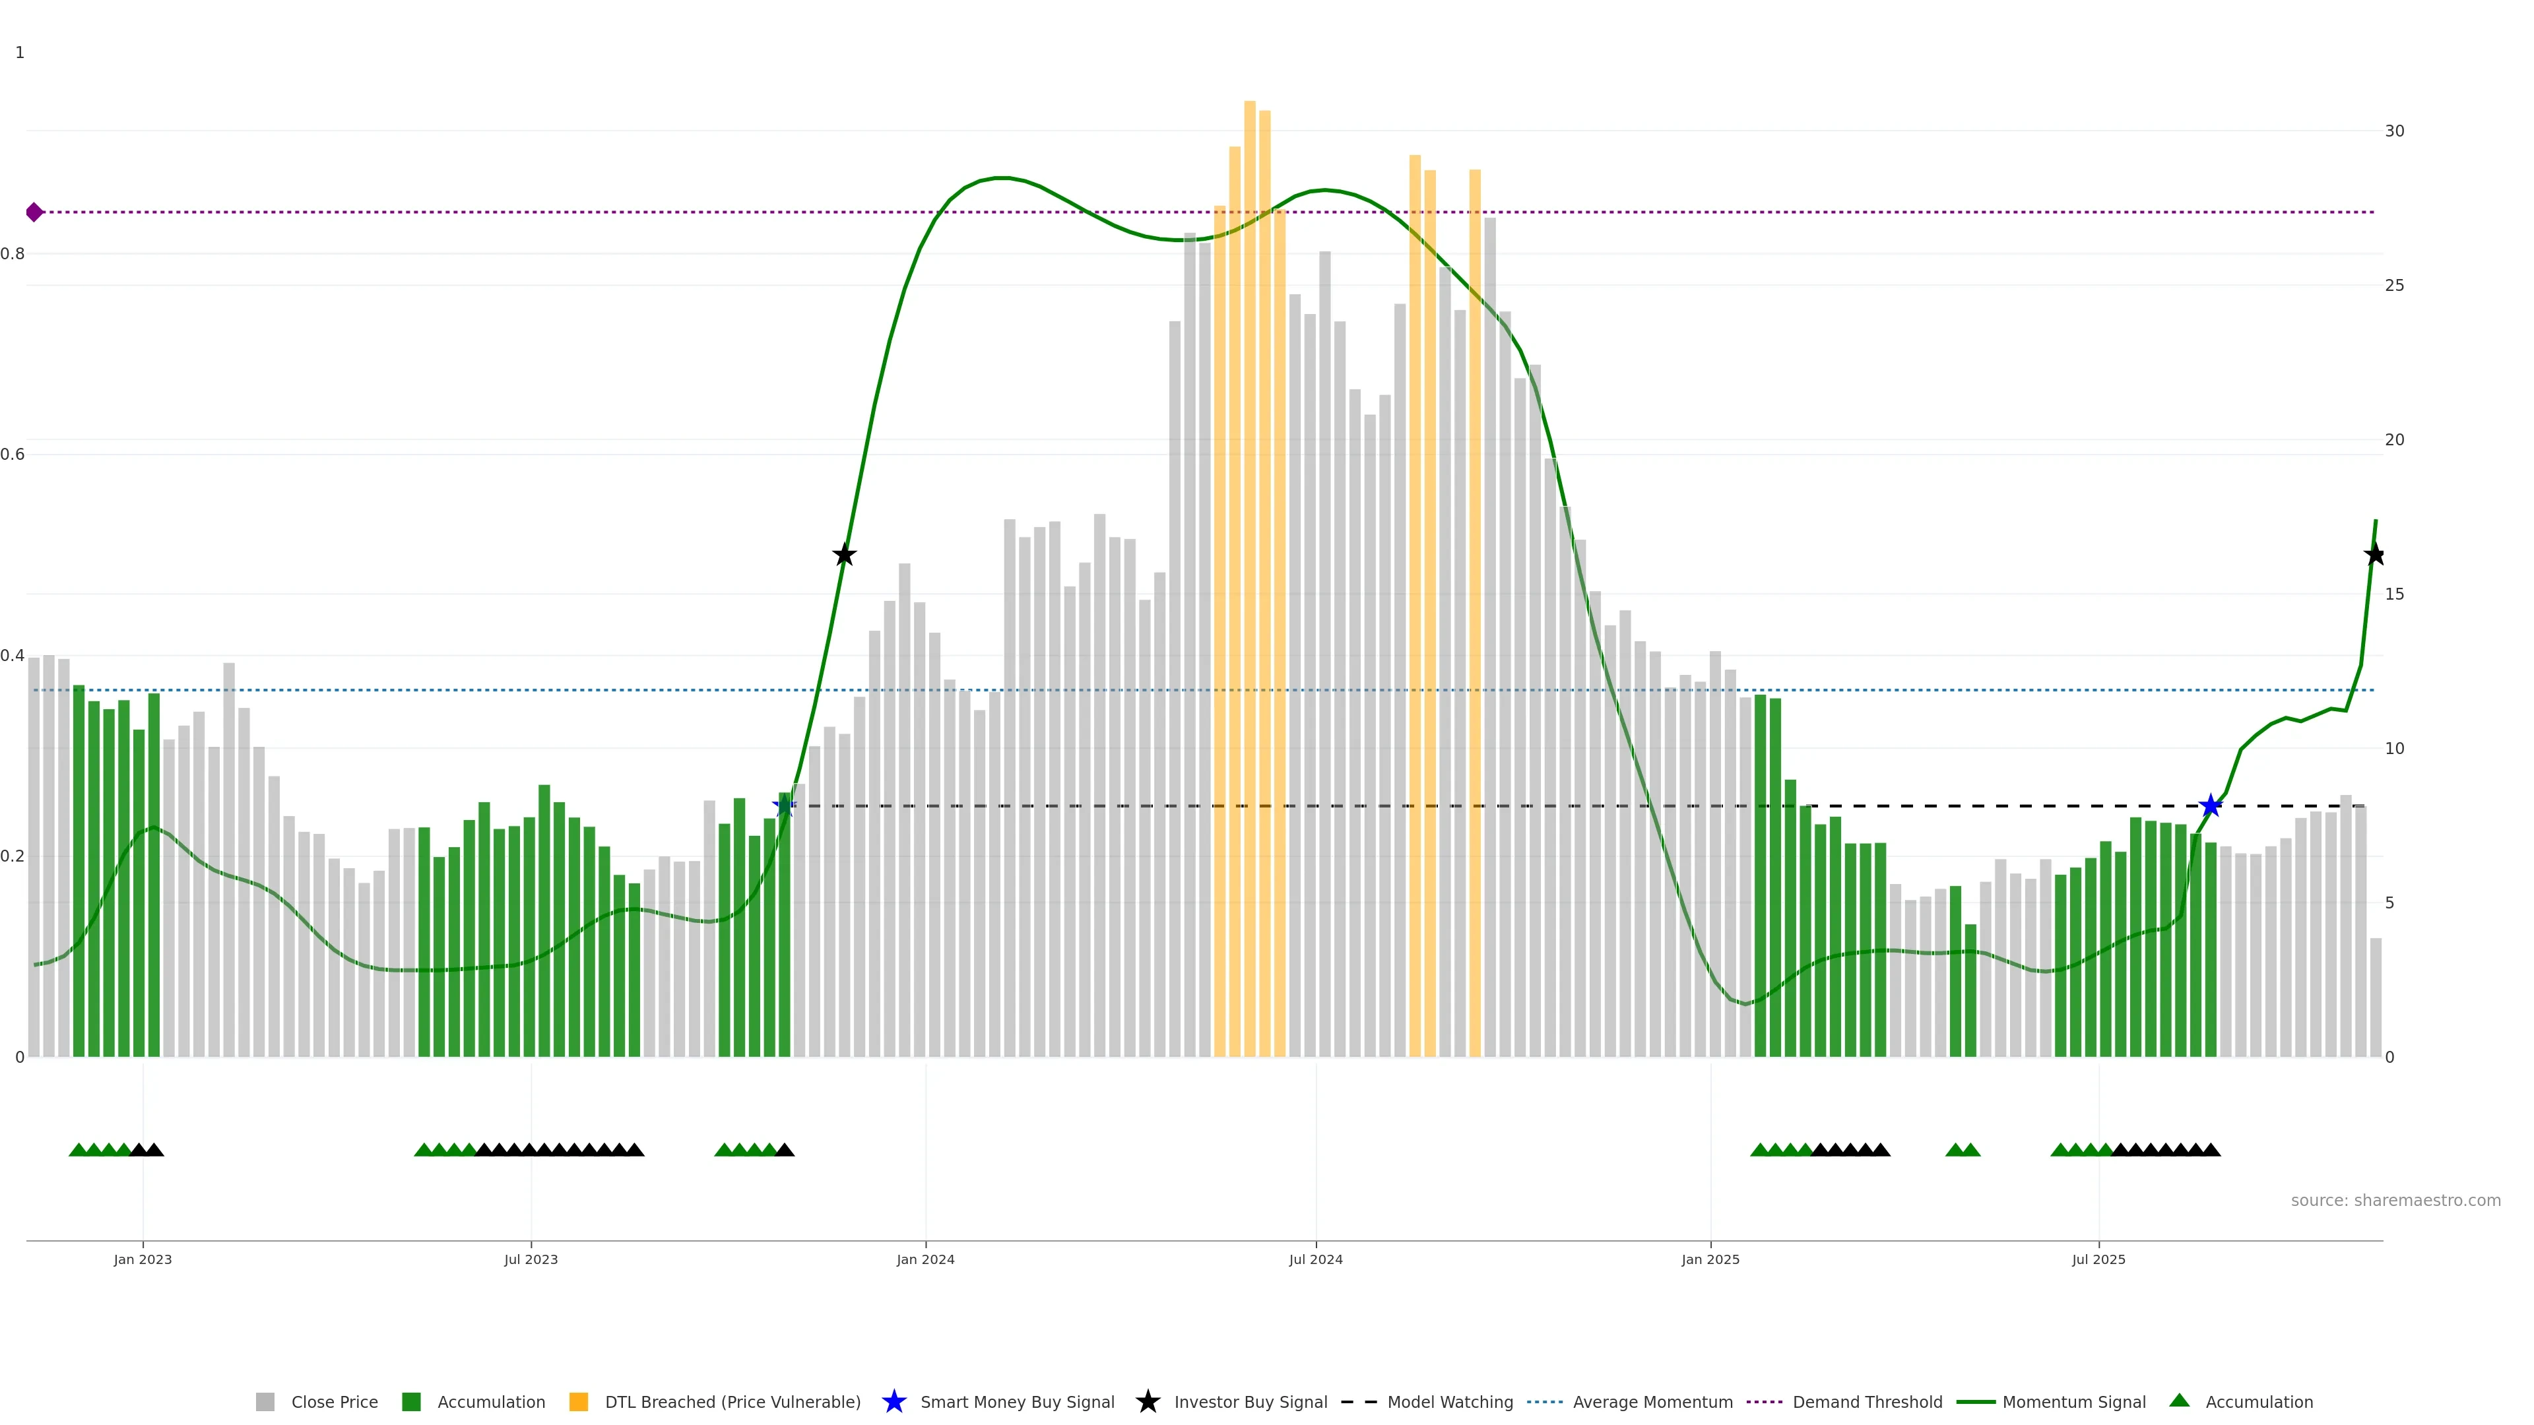Click the purple Demand Threshold diamond marker
The width and height of the screenshot is (2534, 1425).
34,212
